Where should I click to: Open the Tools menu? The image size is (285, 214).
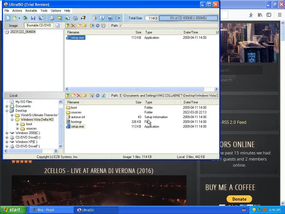[44, 11]
